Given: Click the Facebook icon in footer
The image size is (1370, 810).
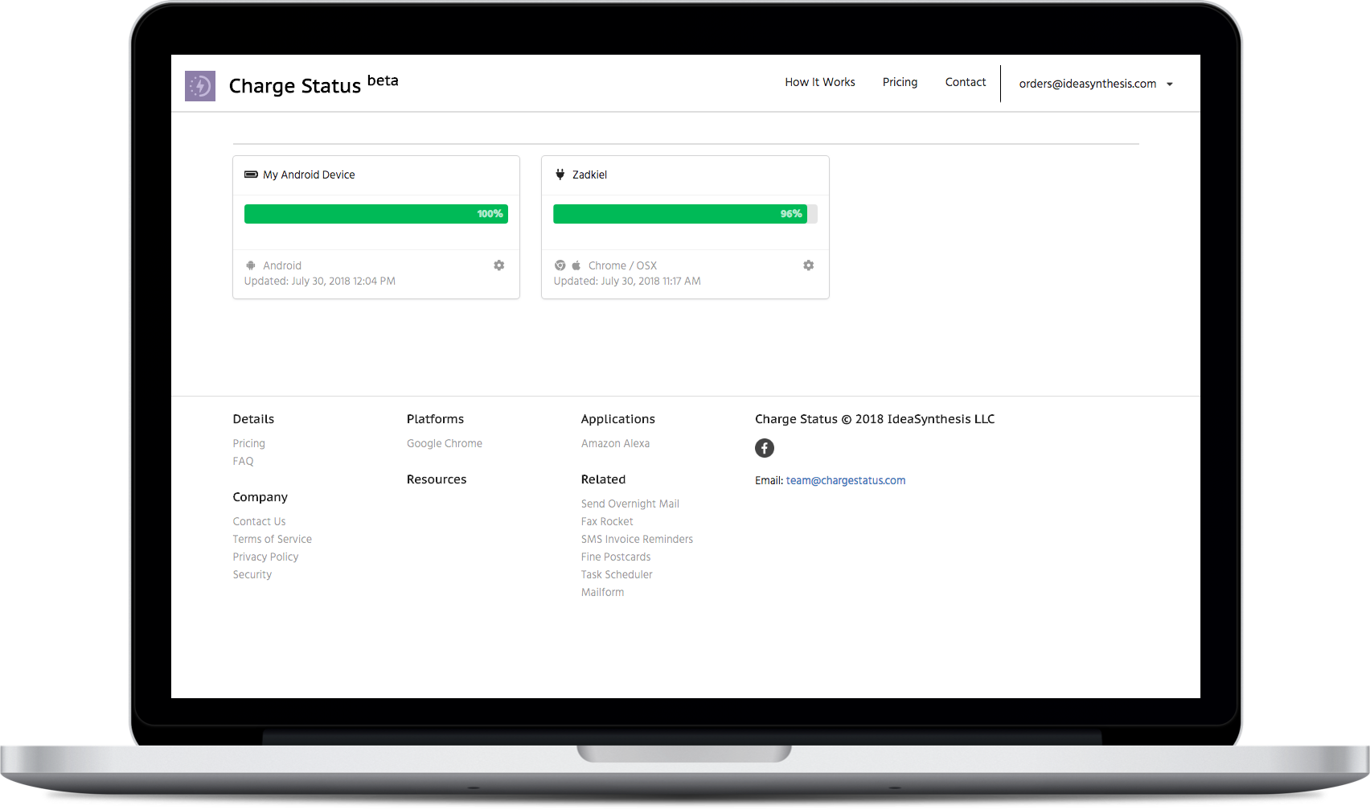Looking at the screenshot, I should click(764, 448).
